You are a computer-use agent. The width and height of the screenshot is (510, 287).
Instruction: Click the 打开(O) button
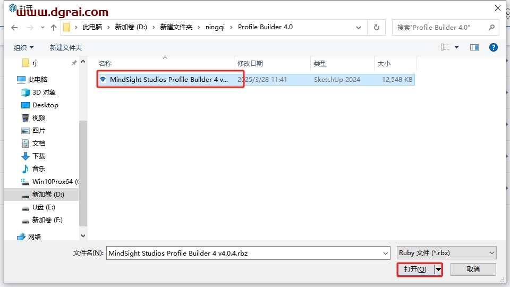pos(415,269)
